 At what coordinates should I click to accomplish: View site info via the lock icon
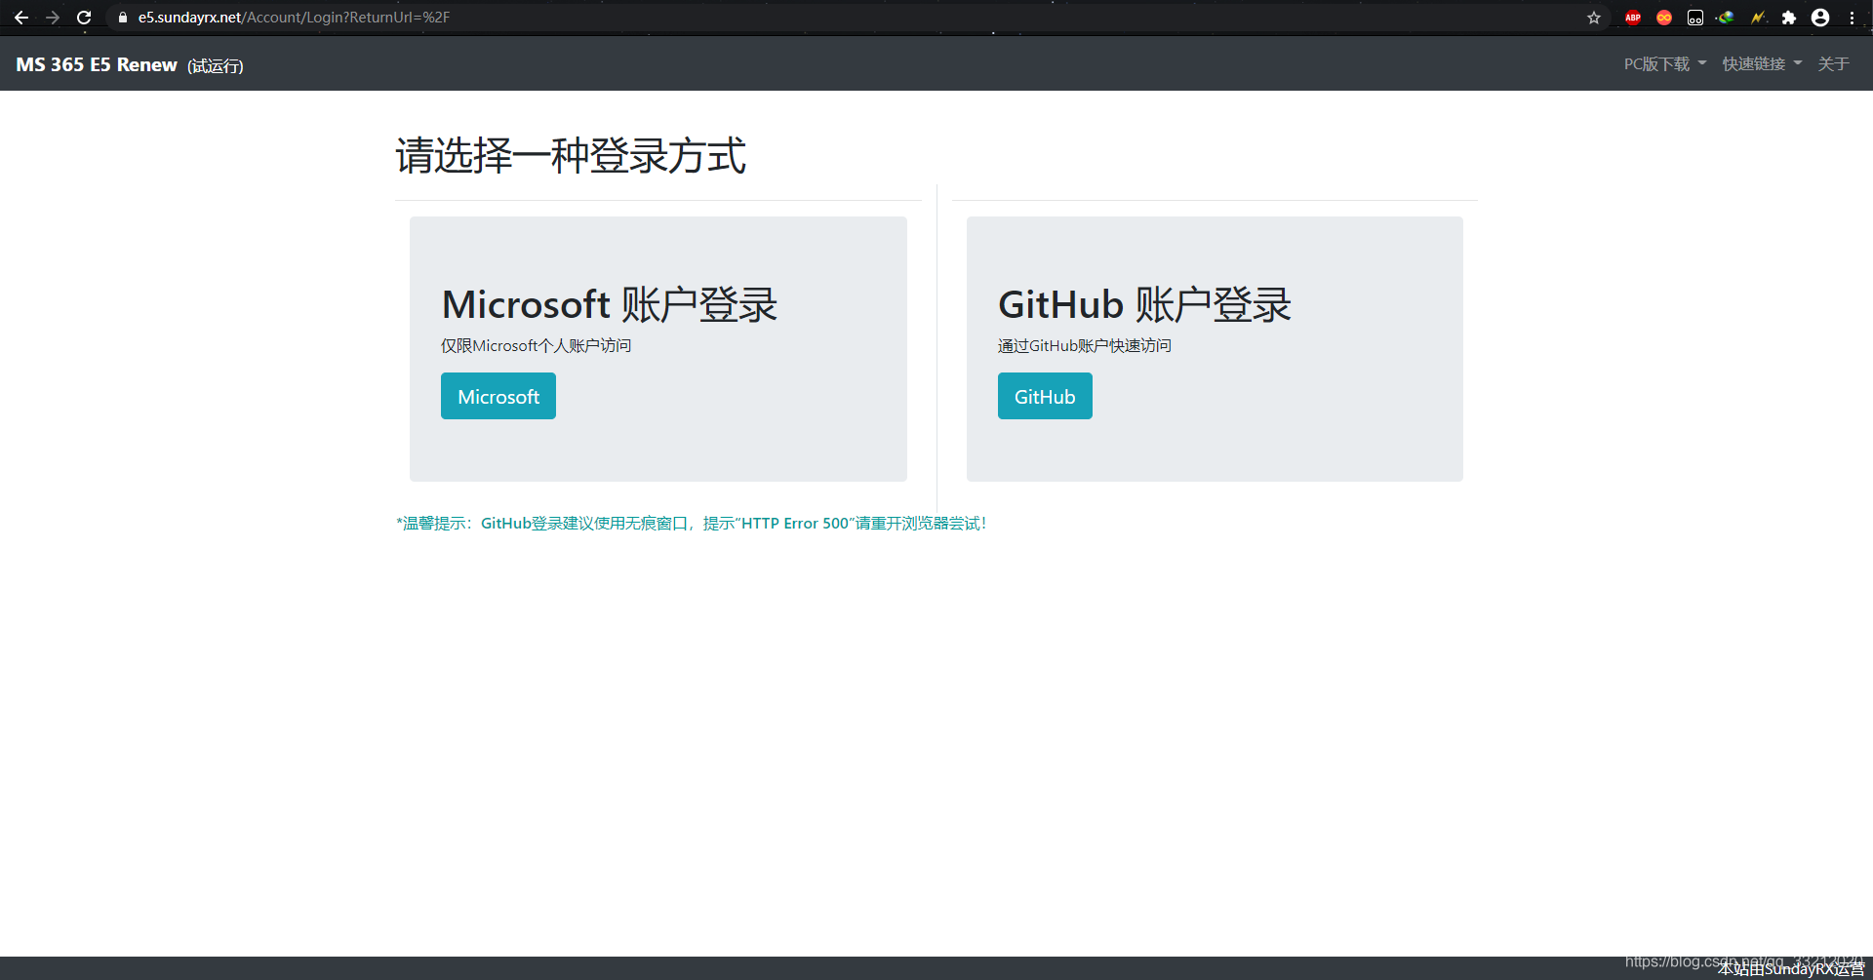(123, 18)
